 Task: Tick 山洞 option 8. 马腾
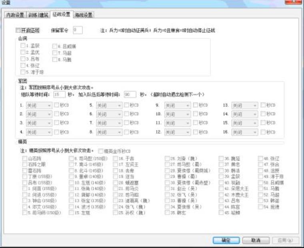coord(55,59)
